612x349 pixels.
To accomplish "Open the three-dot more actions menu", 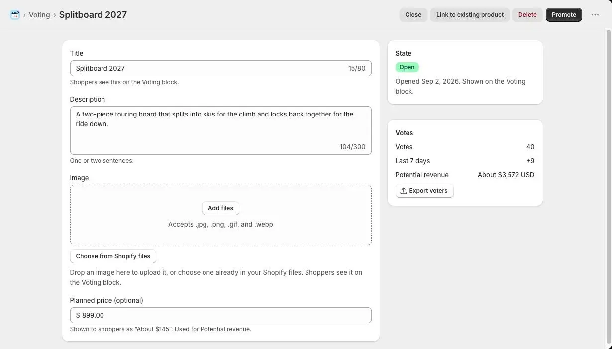I will coord(595,15).
